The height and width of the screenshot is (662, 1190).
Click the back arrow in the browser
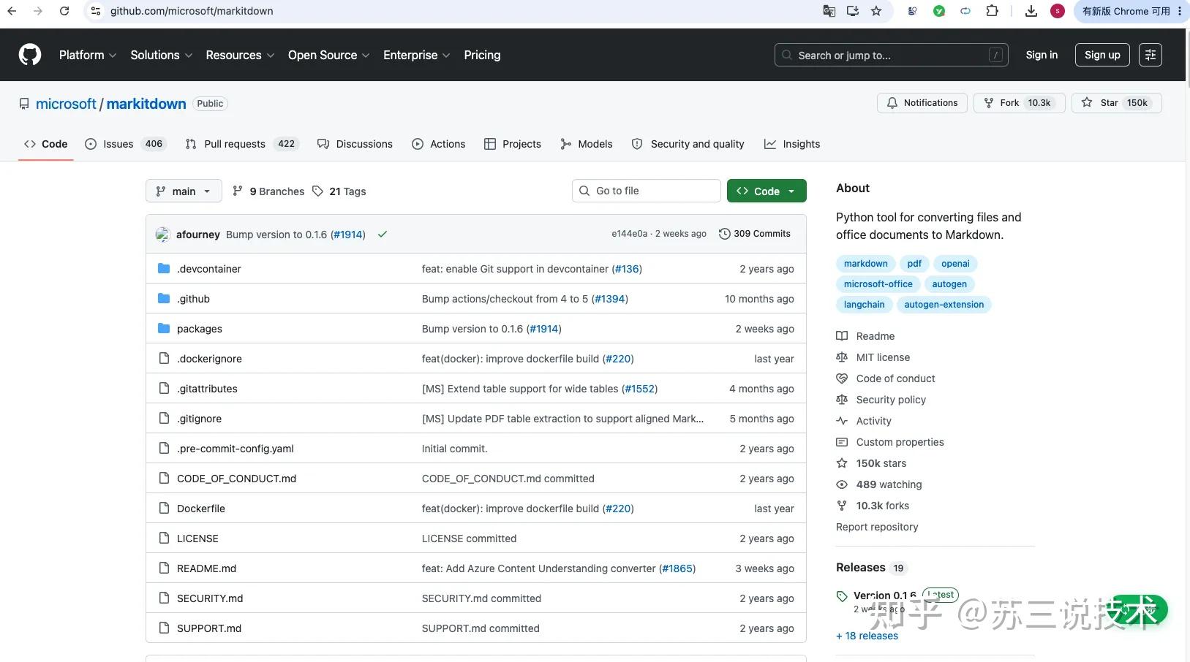(12, 11)
